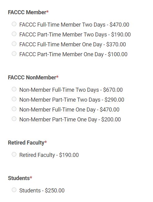Click the Students section heading
The height and width of the screenshot is (202, 153).
(20, 178)
